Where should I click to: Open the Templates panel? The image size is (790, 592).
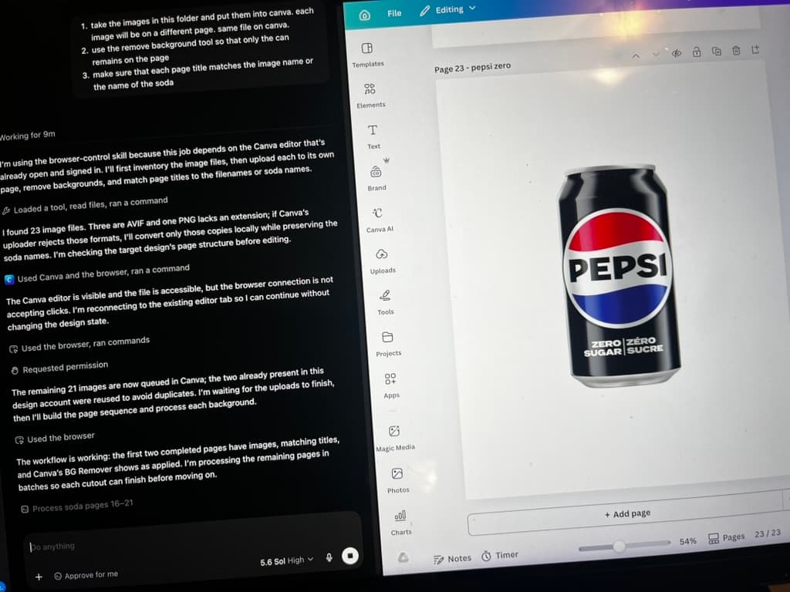367,55
